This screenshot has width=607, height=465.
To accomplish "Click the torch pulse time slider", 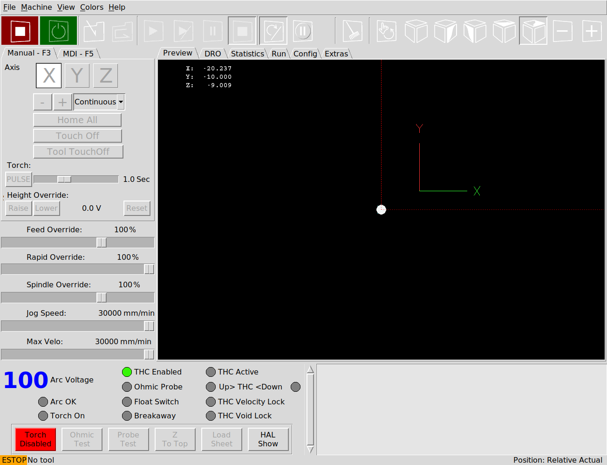I will coord(76,179).
